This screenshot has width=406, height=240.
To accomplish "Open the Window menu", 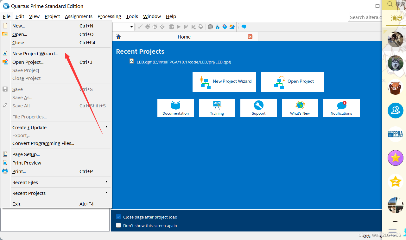I will coord(152,16).
